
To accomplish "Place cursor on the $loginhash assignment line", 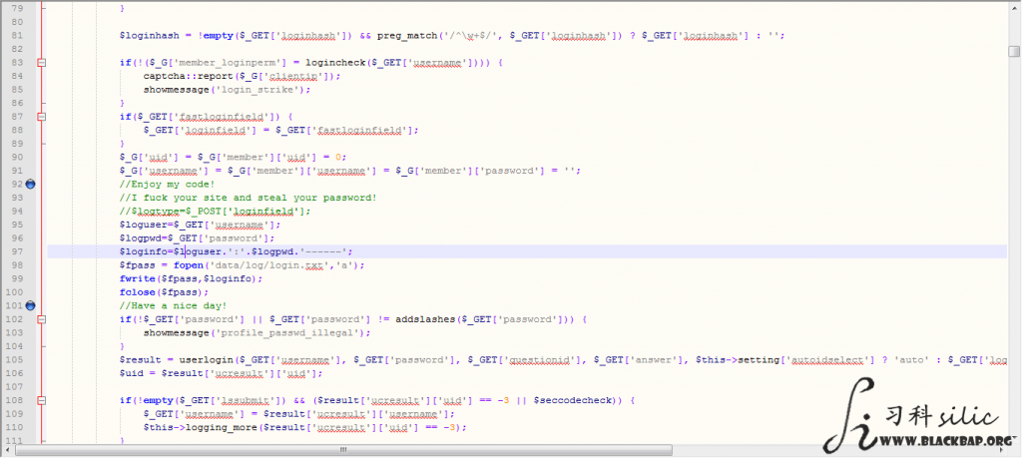I will pos(452,36).
